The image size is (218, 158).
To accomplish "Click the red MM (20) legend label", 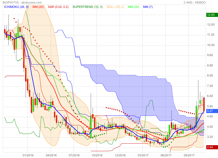I will [38, 7].
